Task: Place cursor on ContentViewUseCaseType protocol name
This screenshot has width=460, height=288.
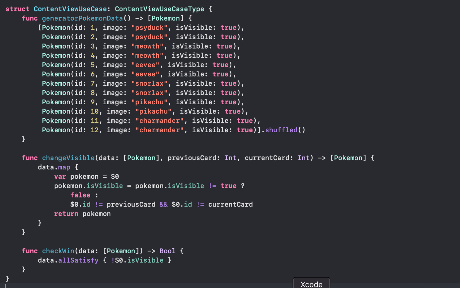Action: click(159, 9)
